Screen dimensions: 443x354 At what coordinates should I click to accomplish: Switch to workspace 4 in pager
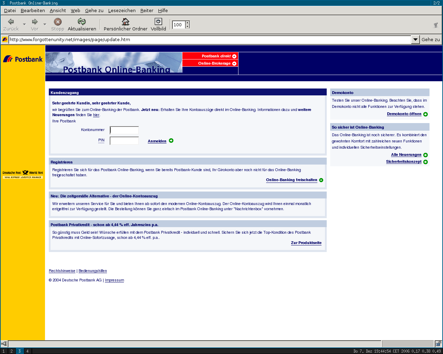pyautogui.click(x=28, y=351)
